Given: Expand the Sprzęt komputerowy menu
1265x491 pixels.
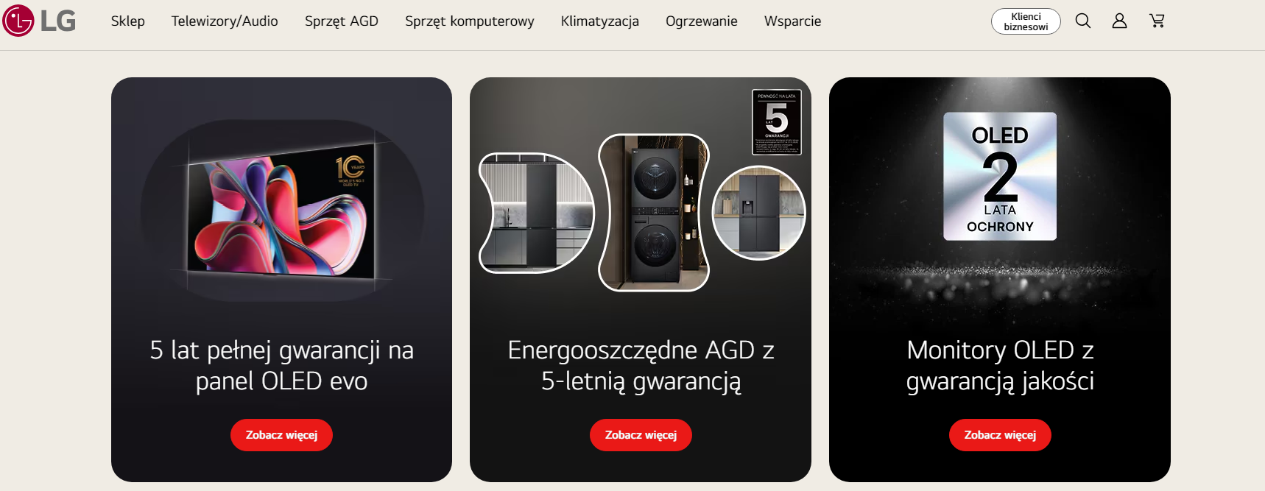Looking at the screenshot, I should (x=470, y=21).
